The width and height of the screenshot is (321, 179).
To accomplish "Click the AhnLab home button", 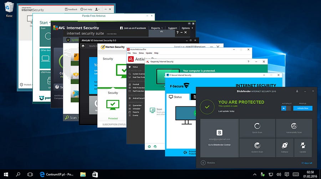I will coord(83,46).
